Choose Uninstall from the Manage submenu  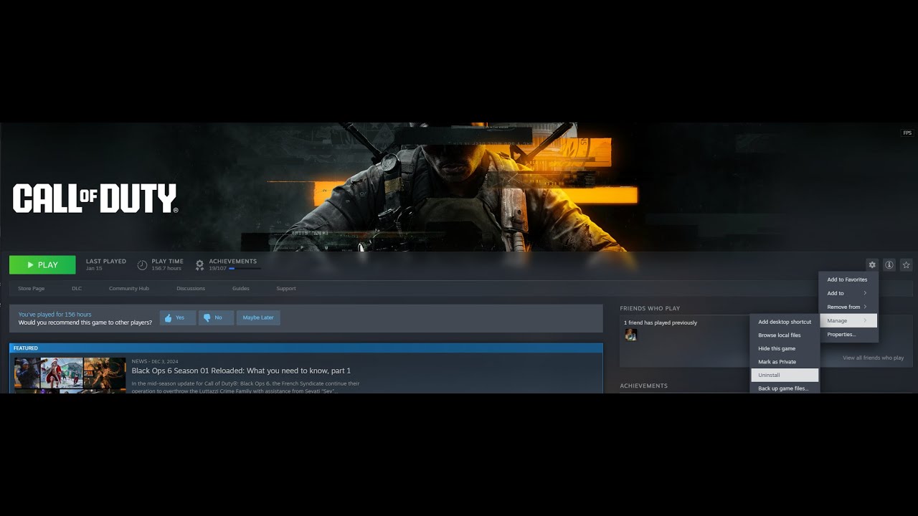pyautogui.click(x=785, y=375)
